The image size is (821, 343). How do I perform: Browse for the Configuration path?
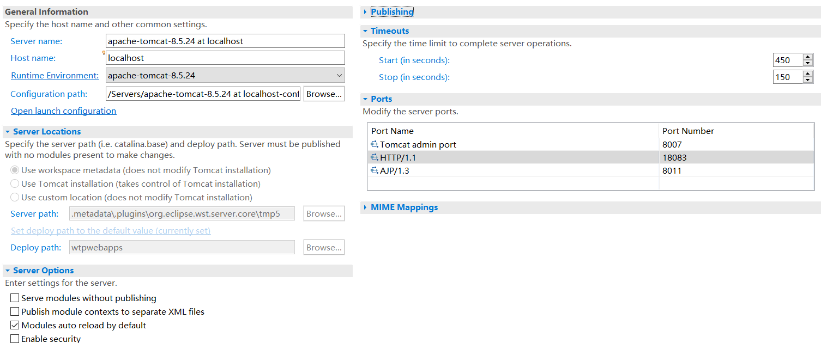tap(324, 94)
